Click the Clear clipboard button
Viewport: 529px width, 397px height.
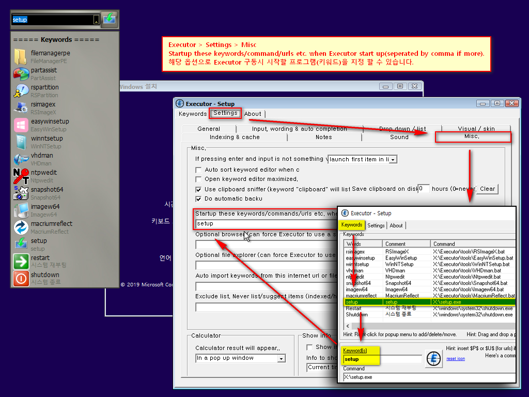[x=487, y=189]
